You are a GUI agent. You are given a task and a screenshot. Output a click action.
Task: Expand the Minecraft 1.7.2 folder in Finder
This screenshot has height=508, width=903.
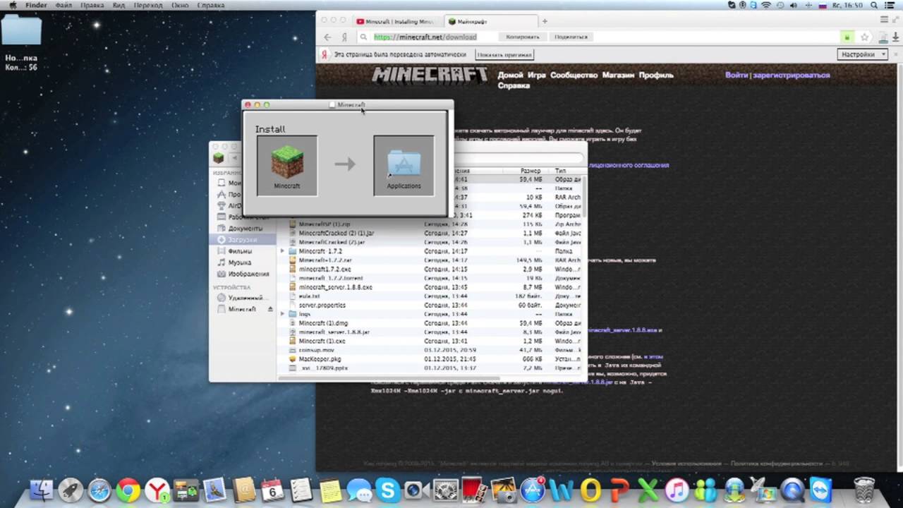(283, 251)
